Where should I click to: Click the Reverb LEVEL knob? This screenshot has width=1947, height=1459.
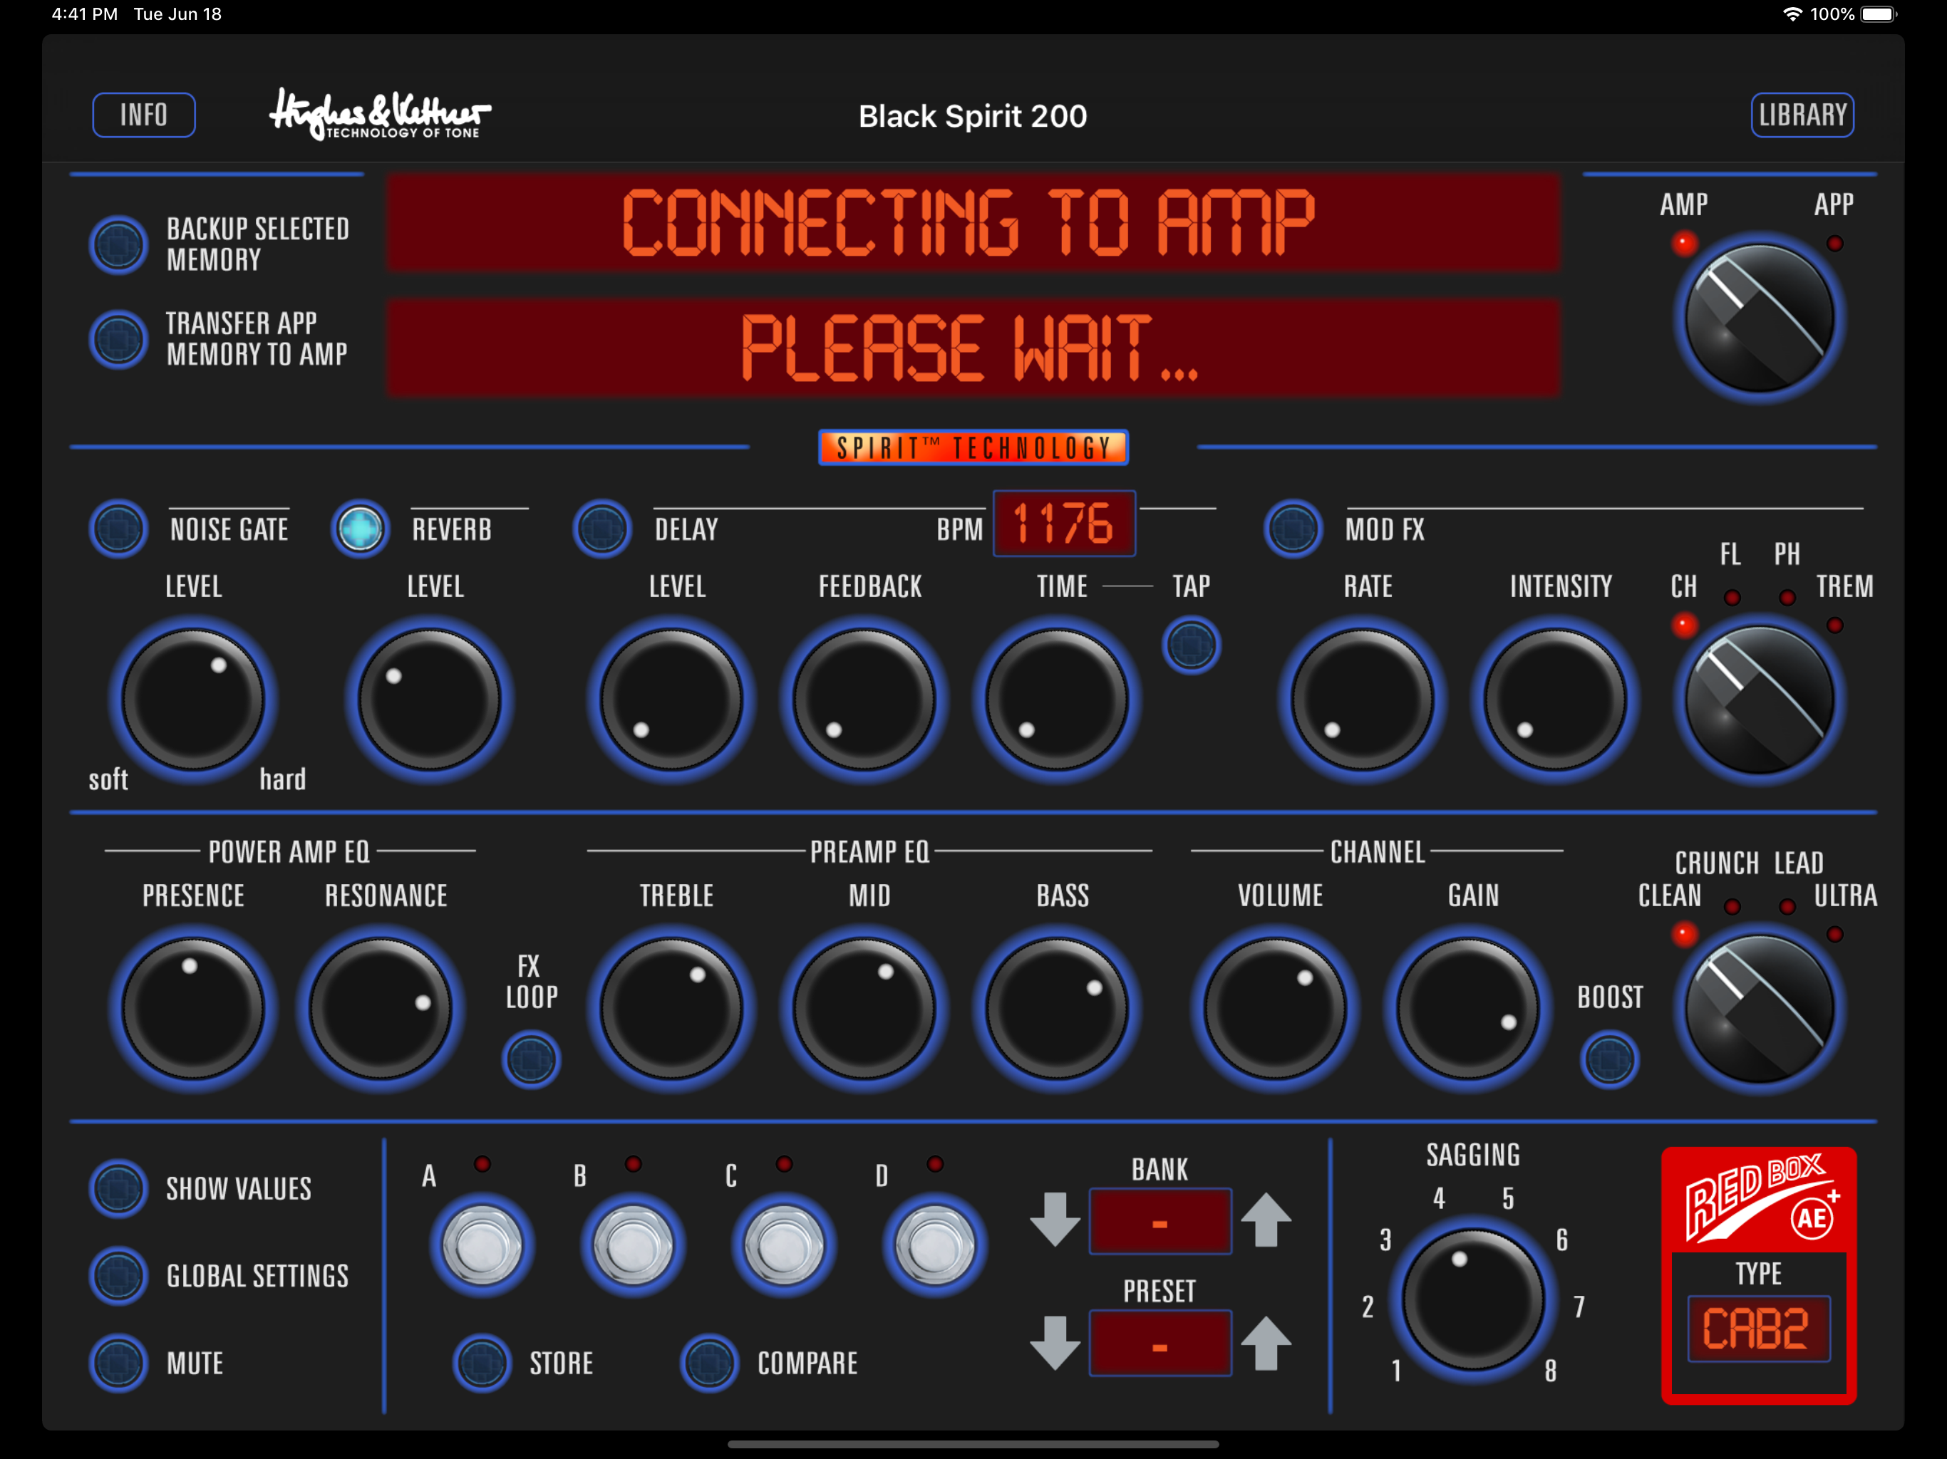coord(430,700)
